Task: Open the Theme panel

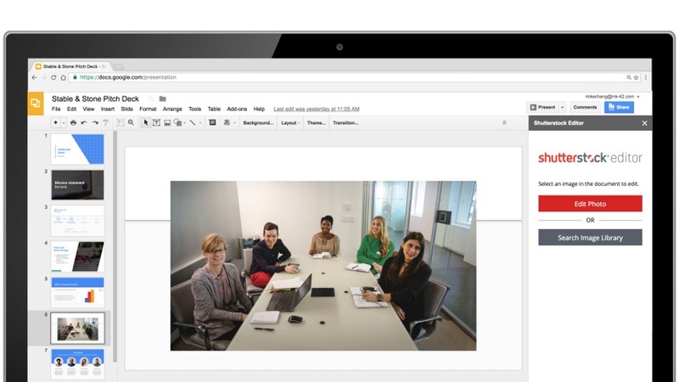Action: pos(316,123)
